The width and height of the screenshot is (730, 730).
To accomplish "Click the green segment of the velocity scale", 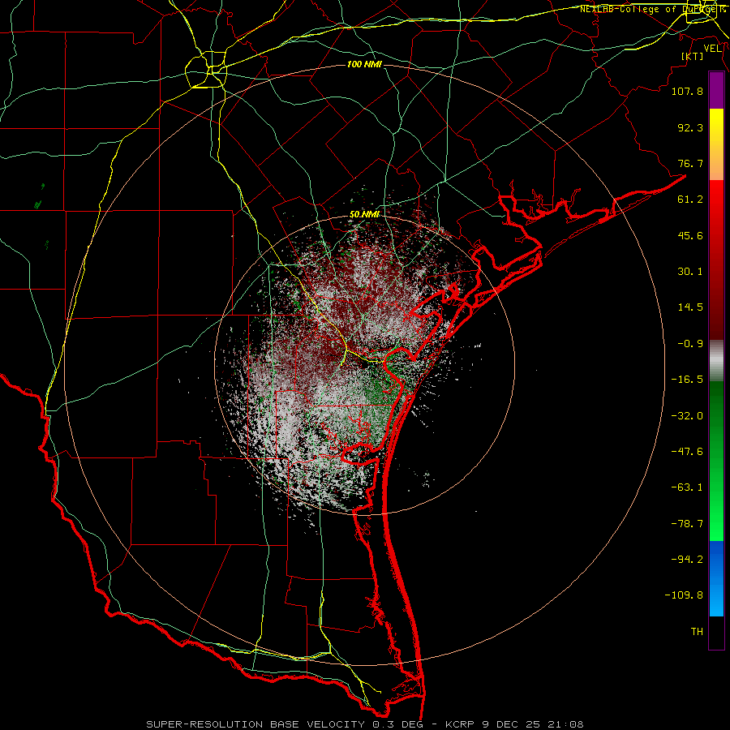I will click(716, 461).
